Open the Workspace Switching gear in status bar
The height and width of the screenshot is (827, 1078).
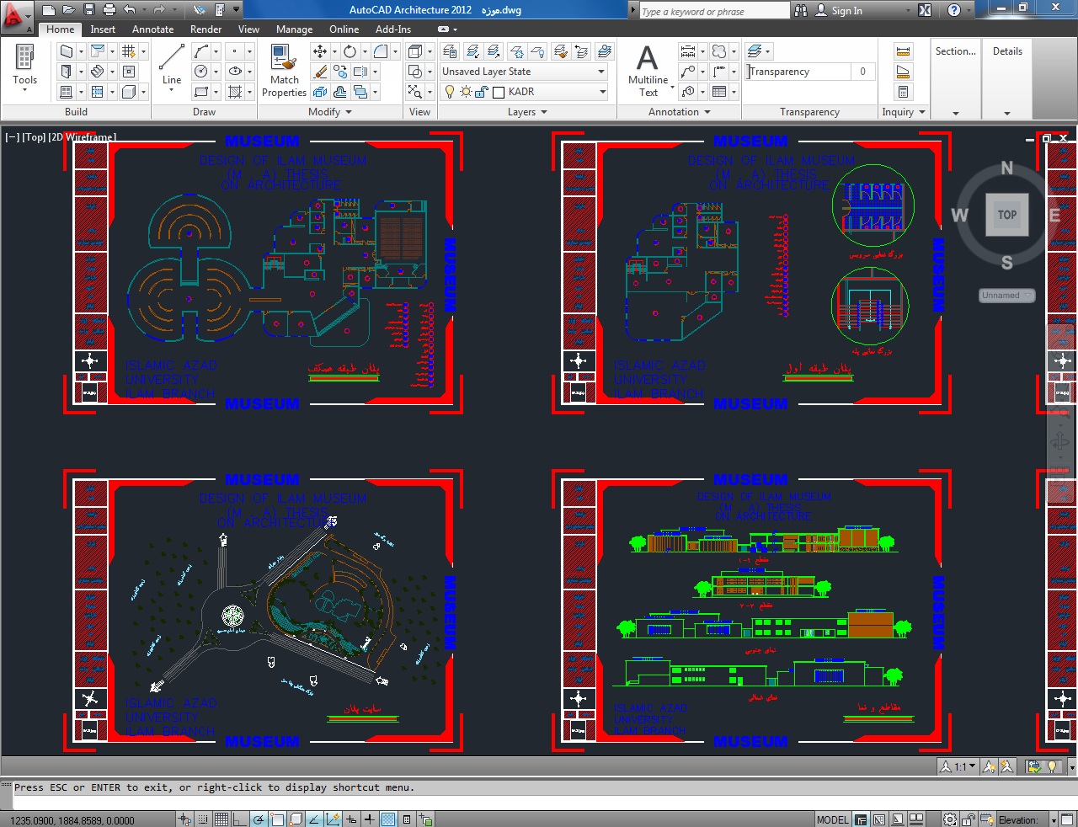[x=949, y=819]
